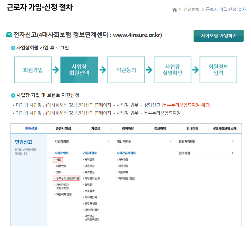Expand the 원격지원 chevron
The height and width of the screenshot is (228, 251).
coord(233,153)
